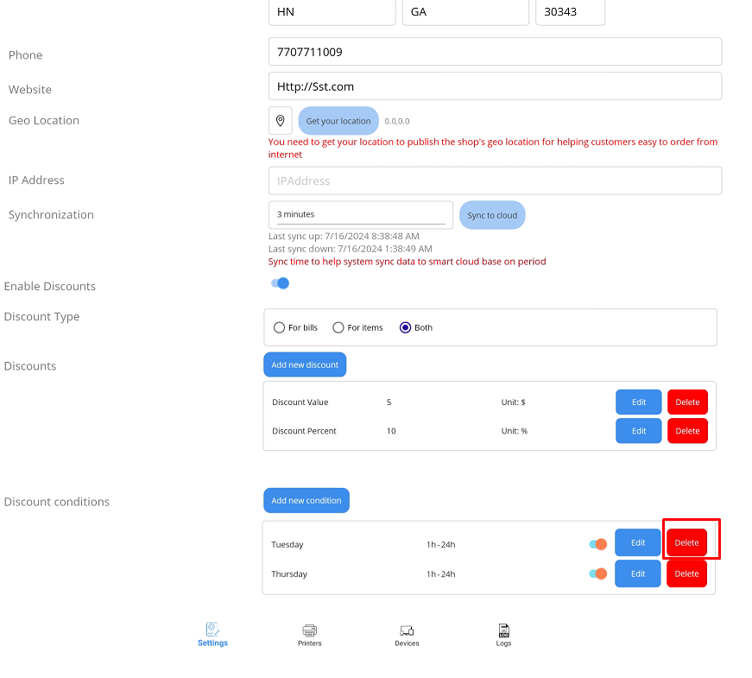
Task: Click the IP Address input field
Action: (x=495, y=181)
